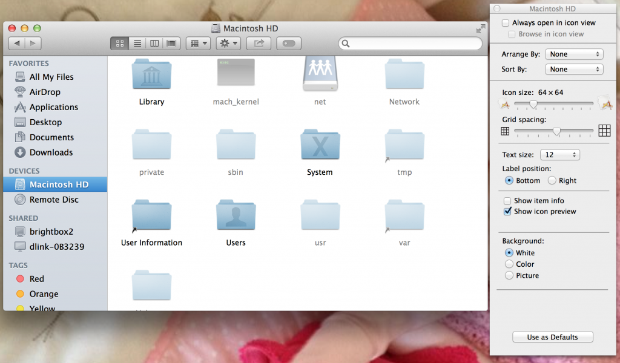The image size is (620, 363).
Task: Open the Sort By dropdown
Action: coord(574,69)
